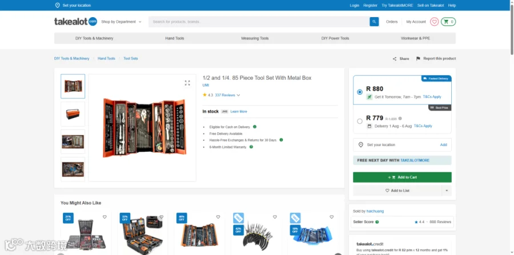Open the Shop by Department dropdown

pos(121,22)
